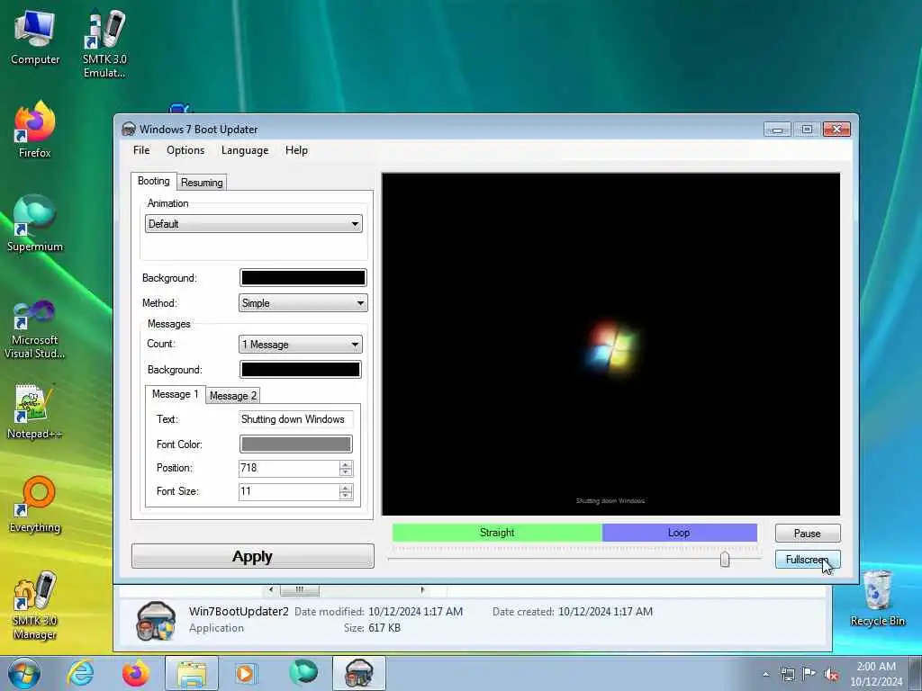Click the Win7BootUpdater2 file icon in Explorer
This screenshot has width=922, height=691.
pyautogui.click(x=155, y=621)
